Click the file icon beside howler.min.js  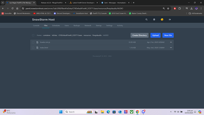[x=37, y=42]
